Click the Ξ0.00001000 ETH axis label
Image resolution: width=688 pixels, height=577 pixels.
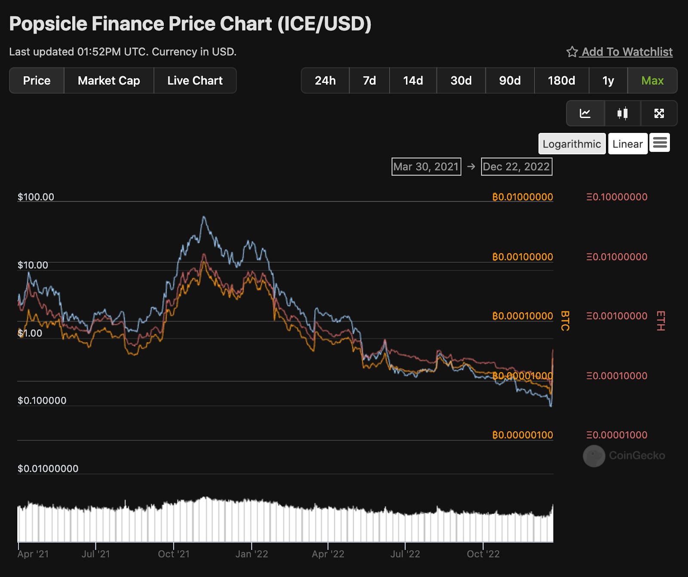(x=617, y=435)
